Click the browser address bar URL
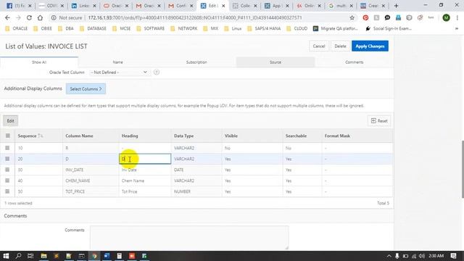Viewport: 464px width, 261px height. coord(195,17)
